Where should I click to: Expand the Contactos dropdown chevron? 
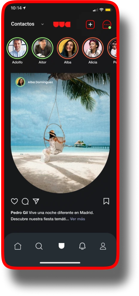pos(43,24)
